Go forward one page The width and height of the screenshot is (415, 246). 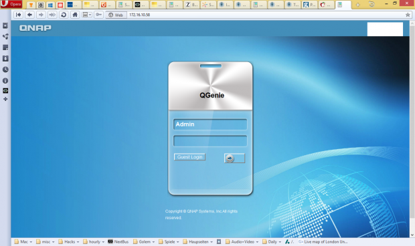coord(41,15)
